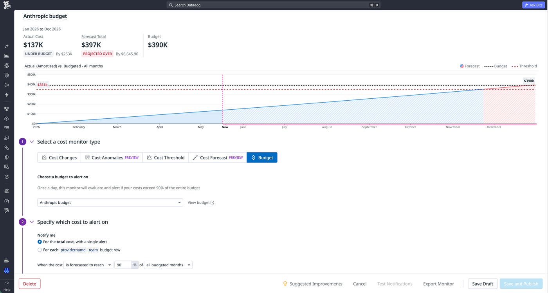This screenshot has height=293, width=548.
Task: Collapse the Specify which cost to alert on step
Action: [32, 222]
